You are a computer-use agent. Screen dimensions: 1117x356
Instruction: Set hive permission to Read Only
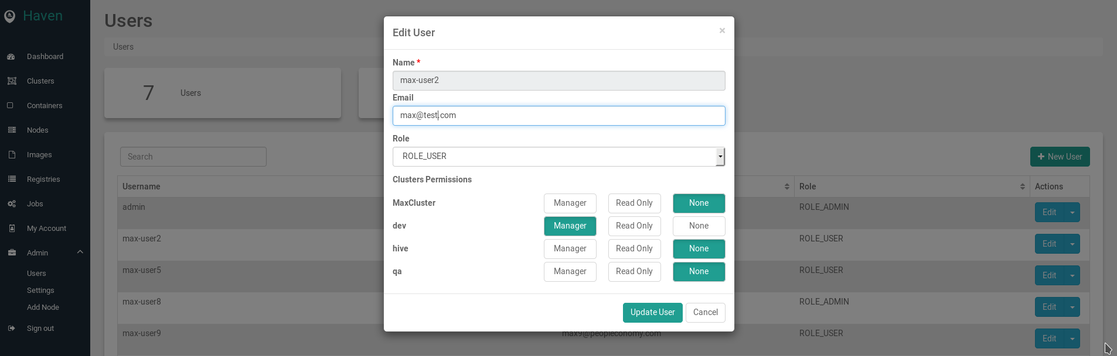pyautogui.click(x=634, y=249)
